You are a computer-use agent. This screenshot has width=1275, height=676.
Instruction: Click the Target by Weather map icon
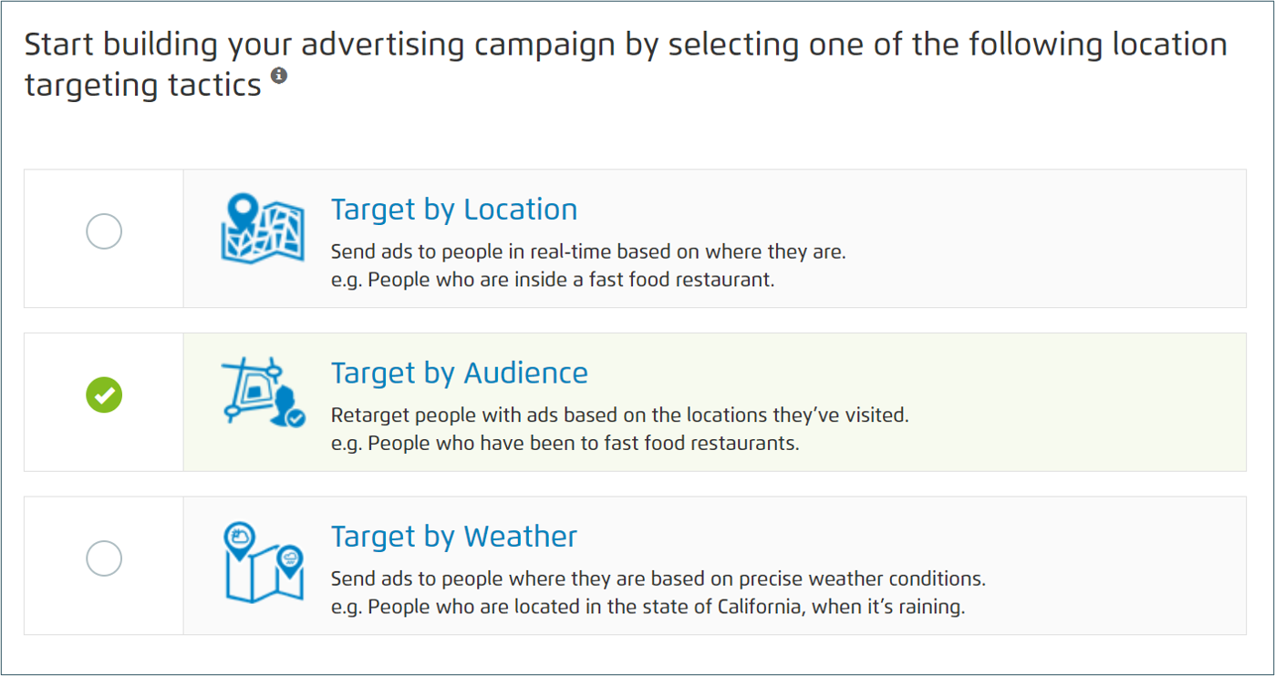tap(263, 563)
